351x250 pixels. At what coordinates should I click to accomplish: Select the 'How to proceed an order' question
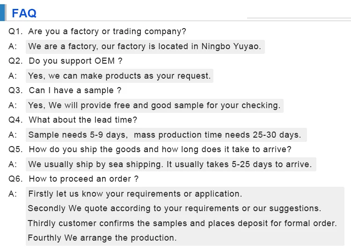click(x=84, y=179)
